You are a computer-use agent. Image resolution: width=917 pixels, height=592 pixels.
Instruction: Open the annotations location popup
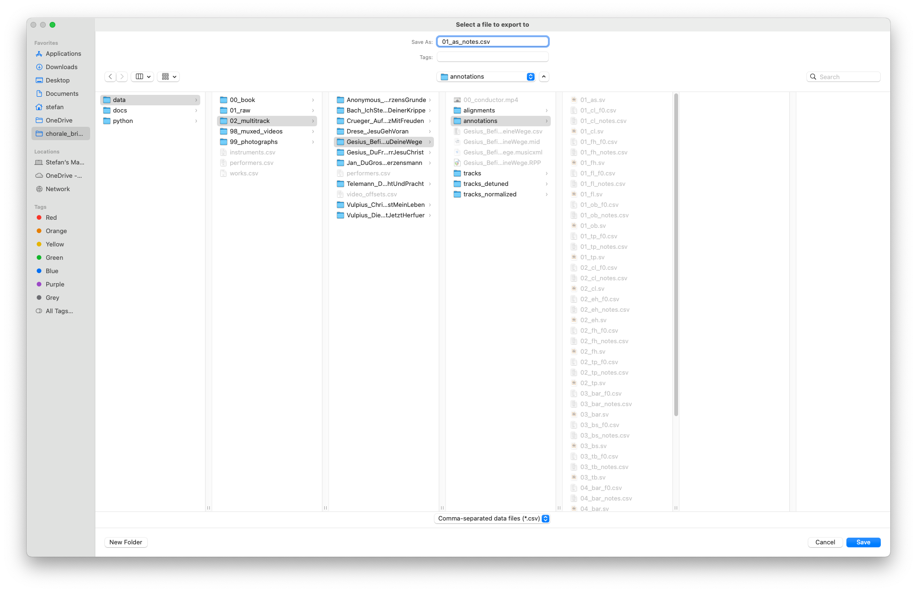click(486, 77)
